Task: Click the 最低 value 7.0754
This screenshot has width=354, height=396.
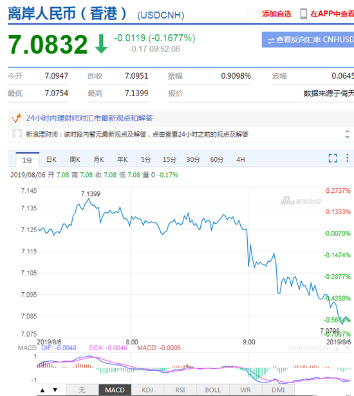Action: click(57, 93)
